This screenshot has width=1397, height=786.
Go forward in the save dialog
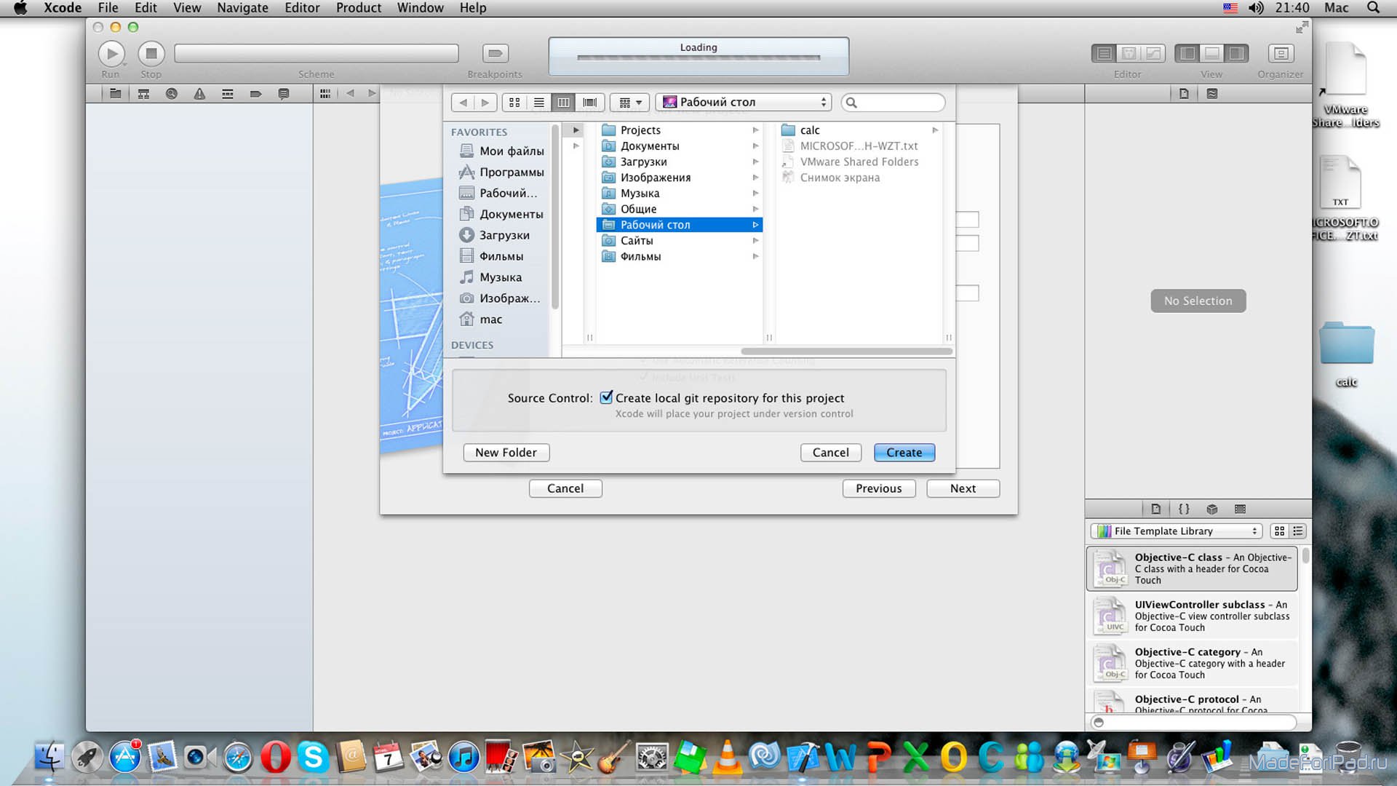pos(485,103)
